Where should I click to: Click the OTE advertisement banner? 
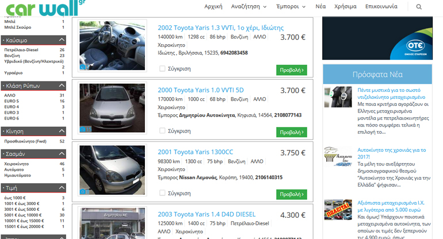point(377,38)
